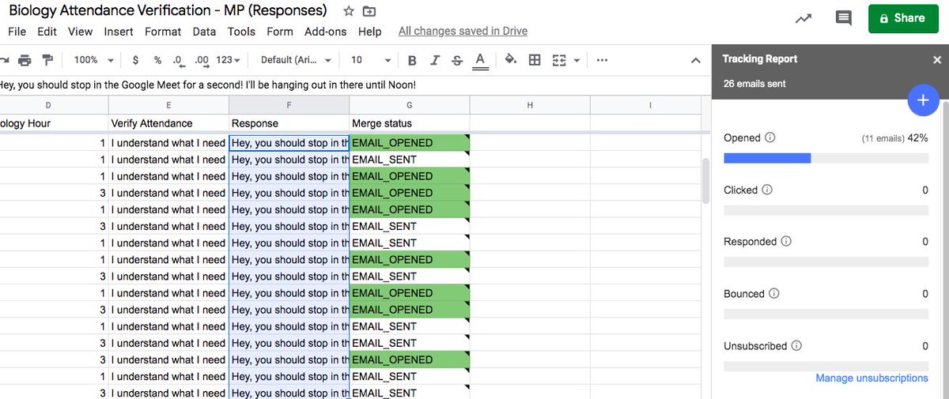
Task: Open the 123 number formats dropdown
Action: (x=229, y=60)
